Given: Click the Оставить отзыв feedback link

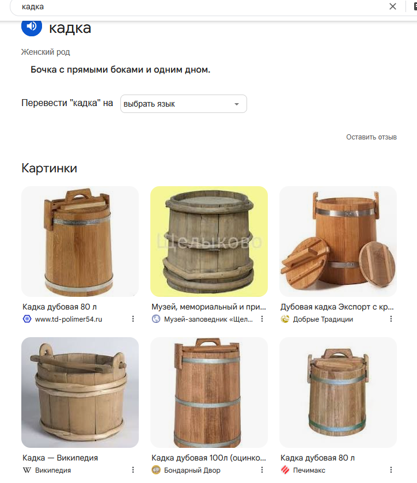Looking at the screenshot, I should click(x=371, y=137).
